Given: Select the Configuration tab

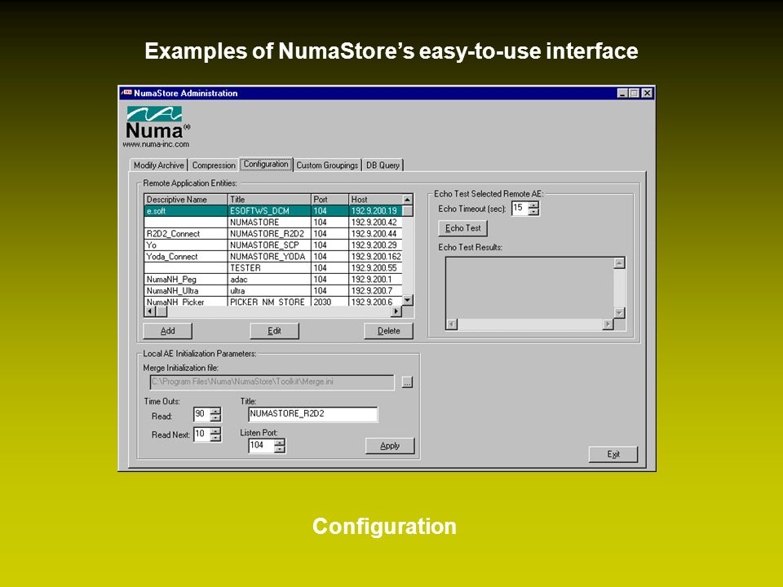Looking at the screenshot, I should [x=266, y=164].
